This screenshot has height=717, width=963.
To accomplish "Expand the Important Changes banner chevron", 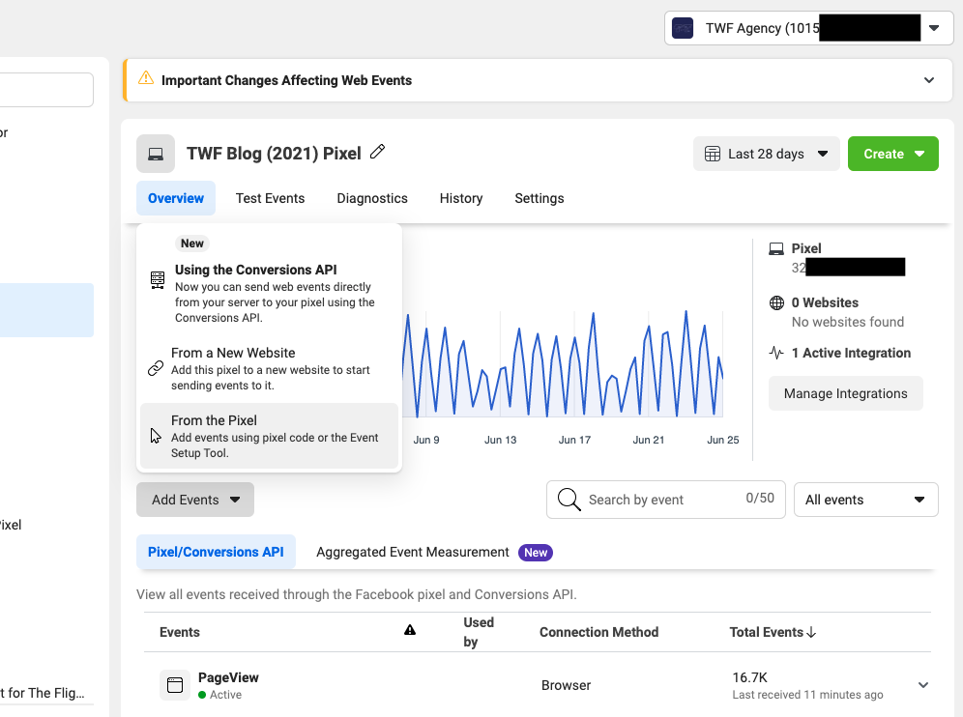I will [929, 80].
